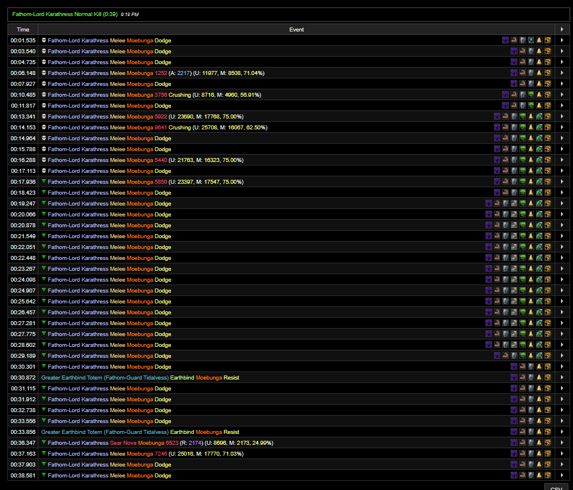Open Fathom-Lord Karathress Normal Kill (0:39) link
Screen dimensions: 573x490
(x=65, y=14)
